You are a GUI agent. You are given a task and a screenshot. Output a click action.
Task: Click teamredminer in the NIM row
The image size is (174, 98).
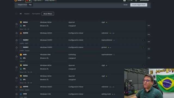[107, 54]
